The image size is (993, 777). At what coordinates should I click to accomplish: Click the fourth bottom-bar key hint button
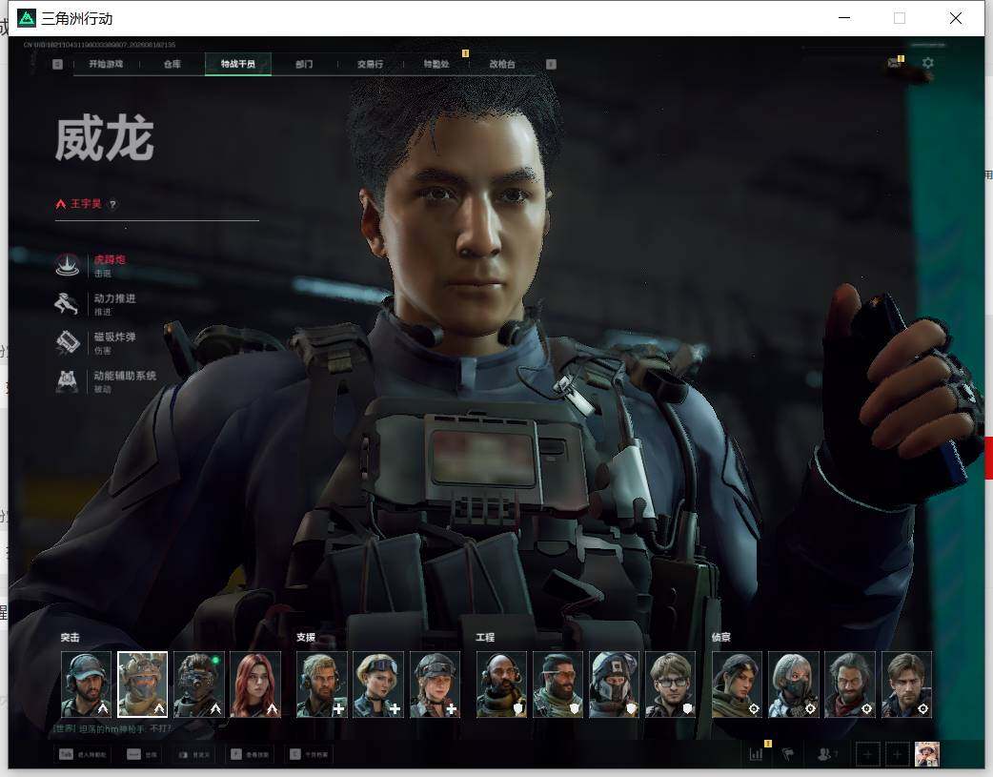pos(250,755)
